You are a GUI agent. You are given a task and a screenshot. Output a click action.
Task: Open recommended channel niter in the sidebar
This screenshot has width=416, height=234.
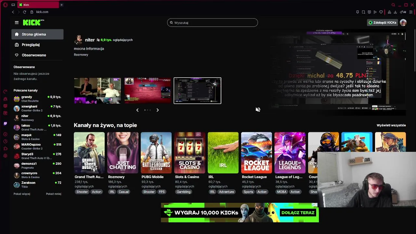37,118
